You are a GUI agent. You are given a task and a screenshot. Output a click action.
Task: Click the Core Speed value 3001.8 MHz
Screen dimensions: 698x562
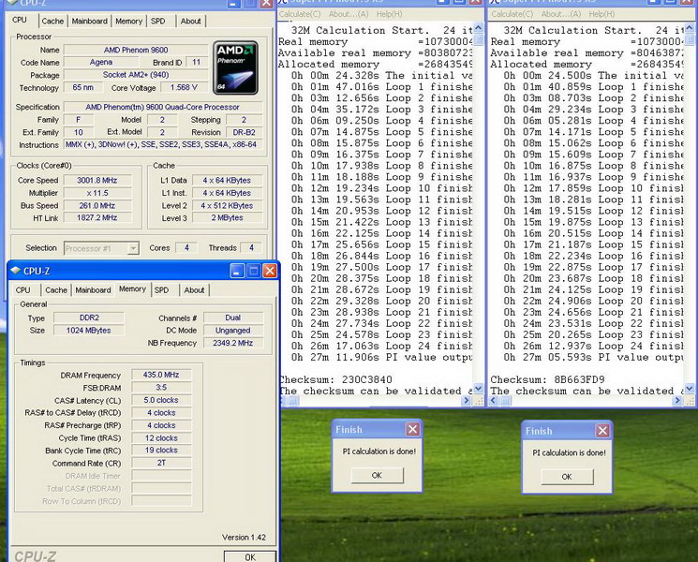click(x=97, y=180)
